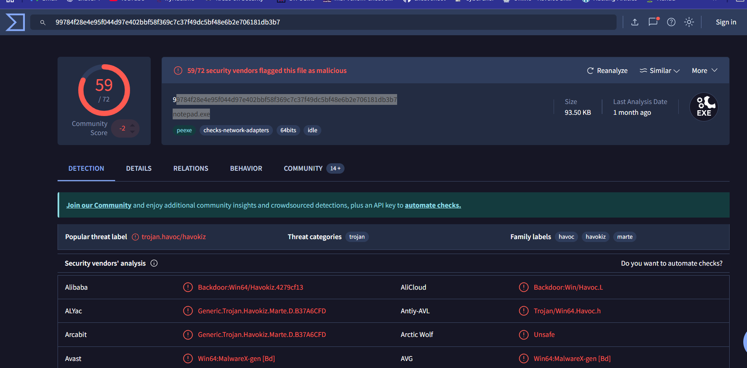
Task: Expand the Similar dropdown
Action: (660, 70)
